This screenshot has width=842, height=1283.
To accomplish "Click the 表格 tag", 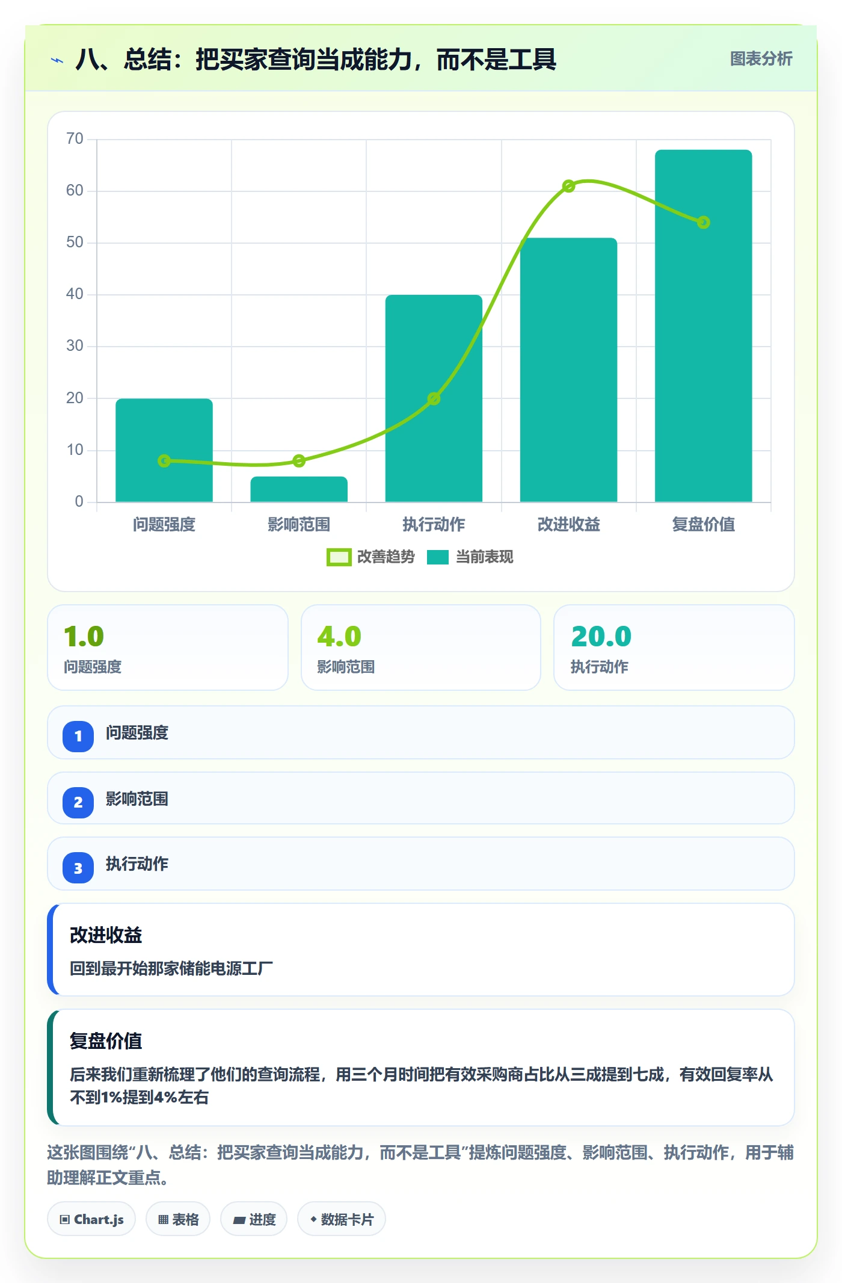I will tap(178, 1219).
